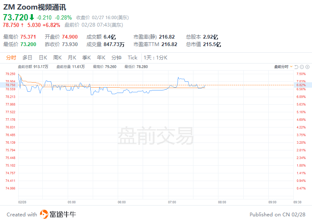Image resolution: width=312 pixels, height=223 pixels.
Task: Open the 季K tab
Action: pyautogui.click(x=87, y=58)
